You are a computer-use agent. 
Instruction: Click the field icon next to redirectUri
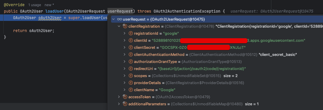(x=130, y=69)
